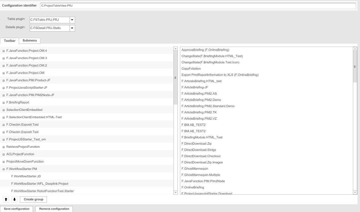Open the Table plugin dropdown

[72, 20]
